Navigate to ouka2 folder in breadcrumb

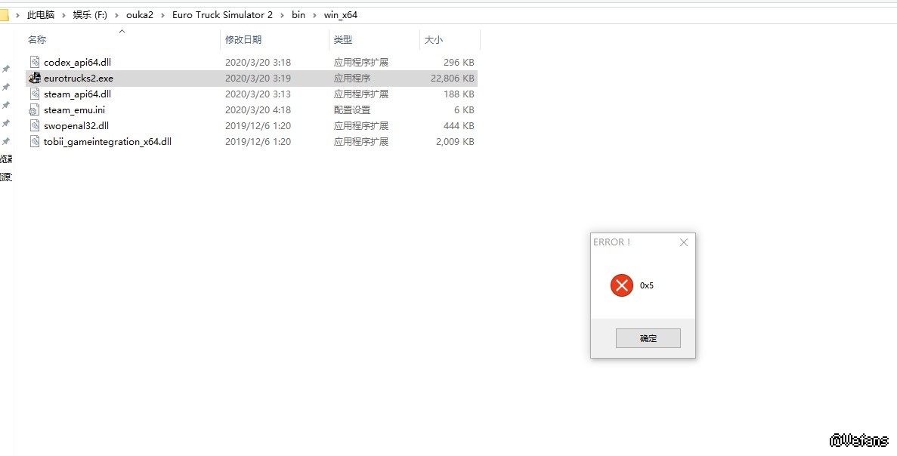pyautogui.click(x=140, y=15)
